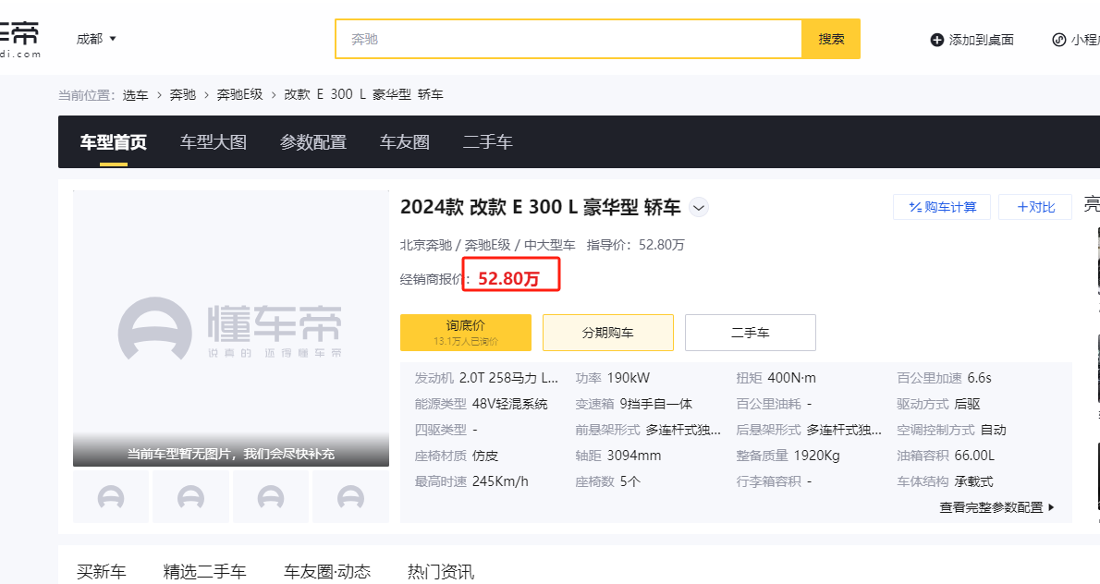Screen dimensions: 1100x584
Task: Click the 功率 190kW spec value
Action: tap(629, 378)
